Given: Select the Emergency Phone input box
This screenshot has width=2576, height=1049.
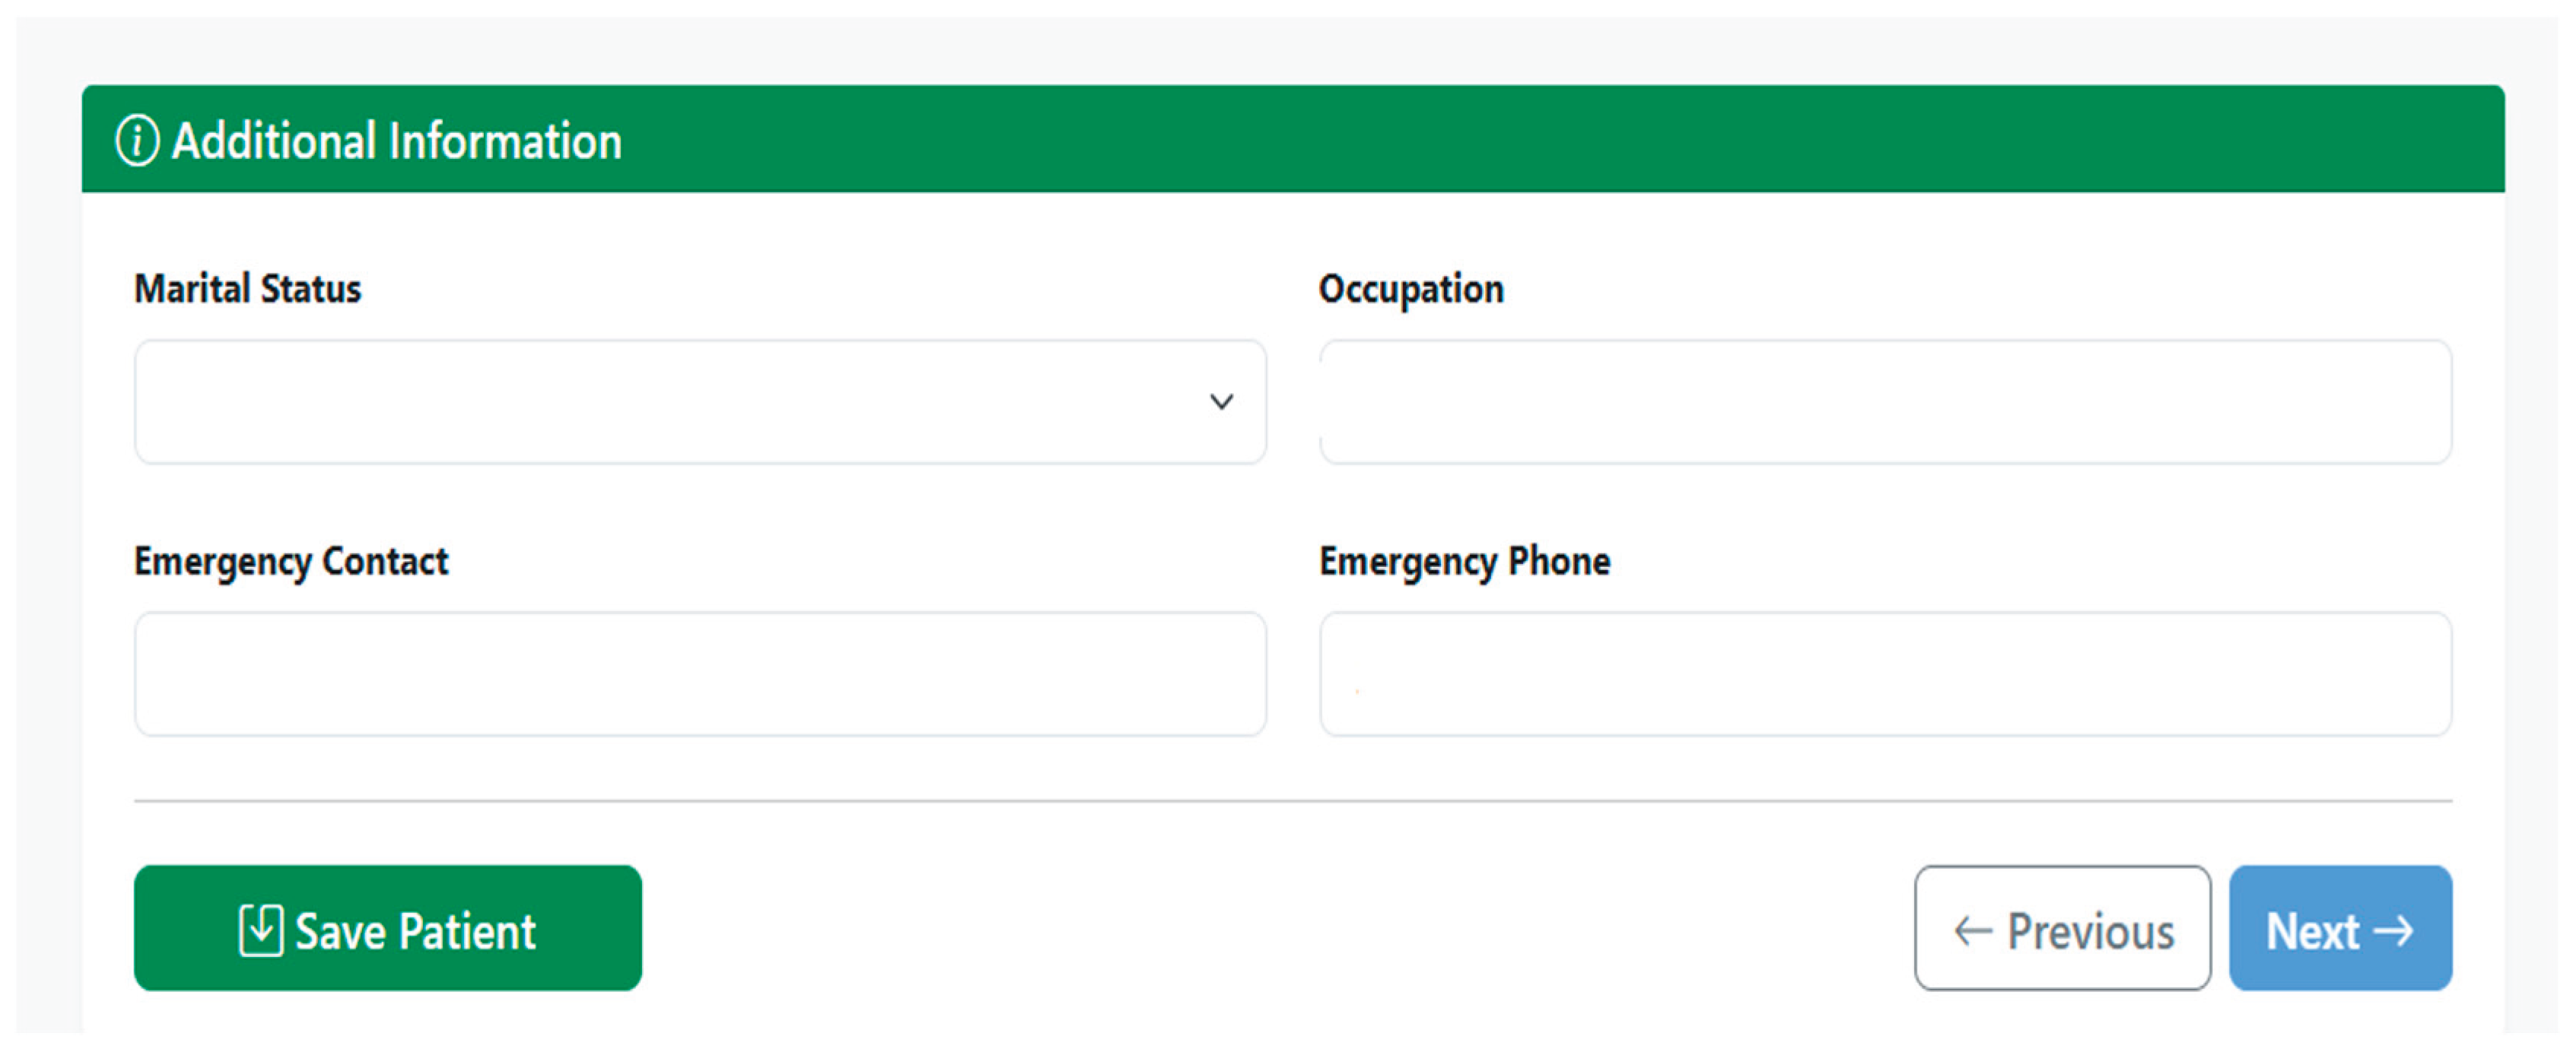Looking at the screenshot, I should click(1885, 674).
